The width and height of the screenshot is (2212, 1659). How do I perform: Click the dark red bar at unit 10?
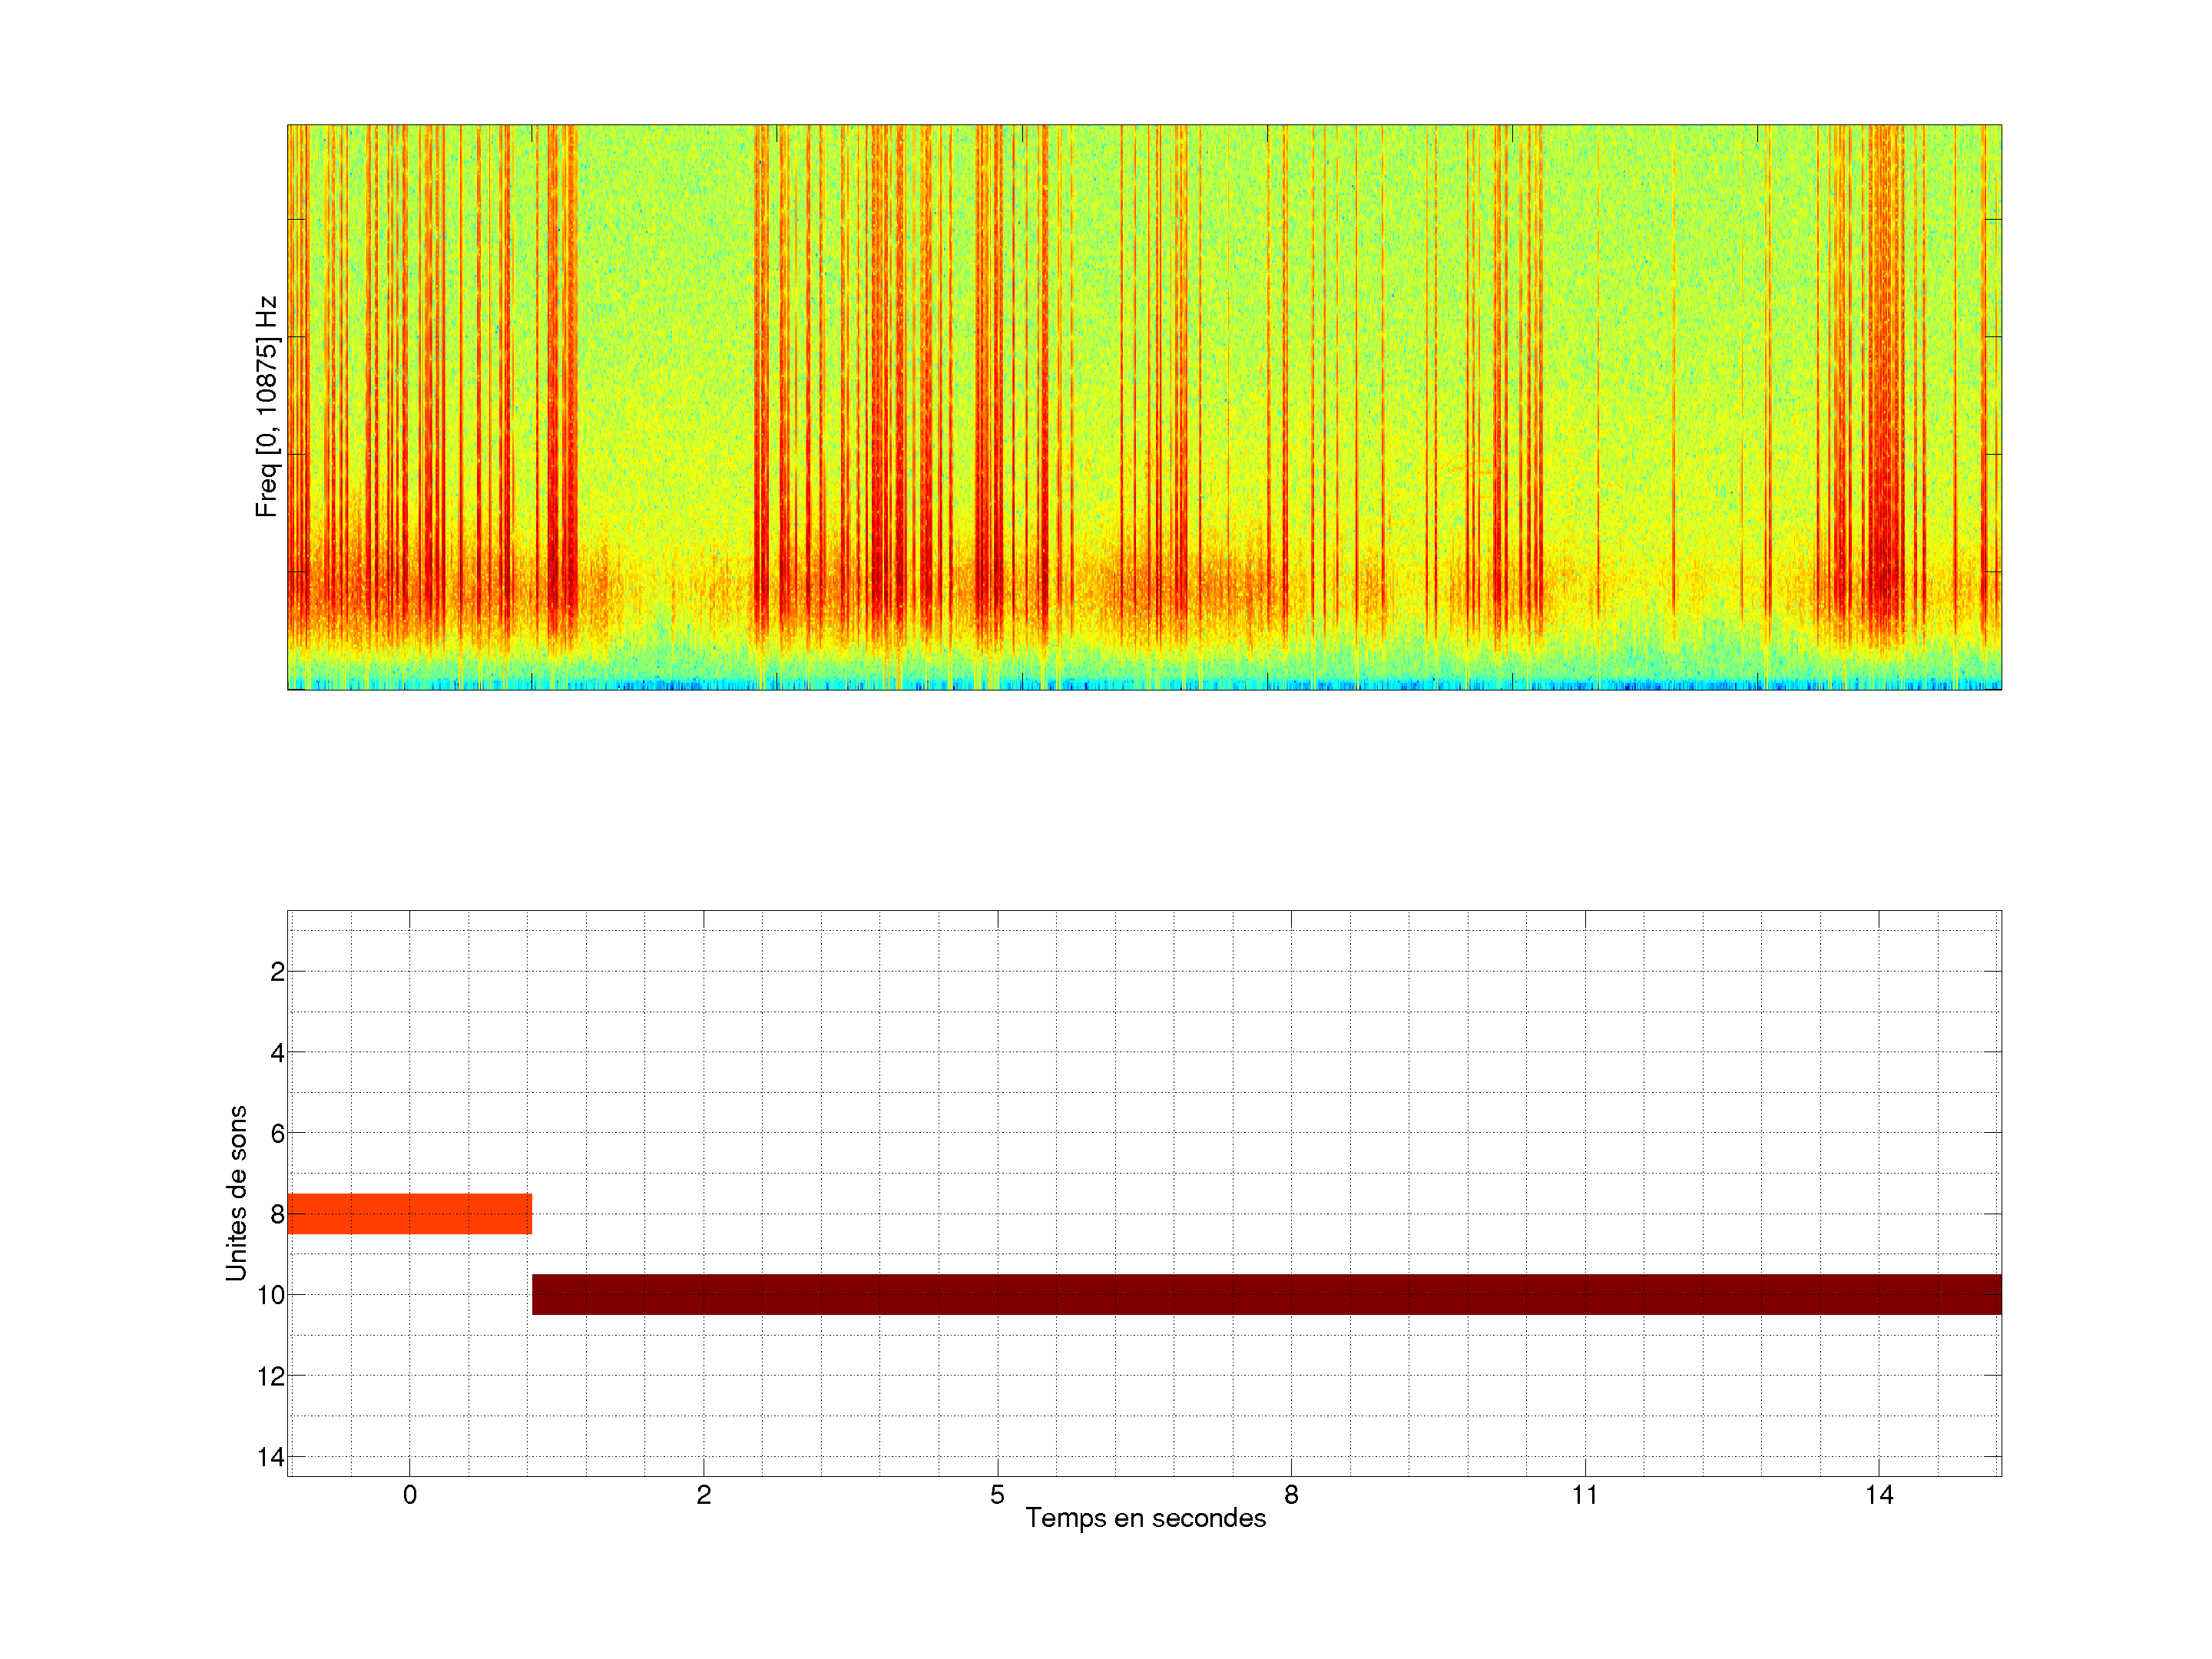1266,1294
